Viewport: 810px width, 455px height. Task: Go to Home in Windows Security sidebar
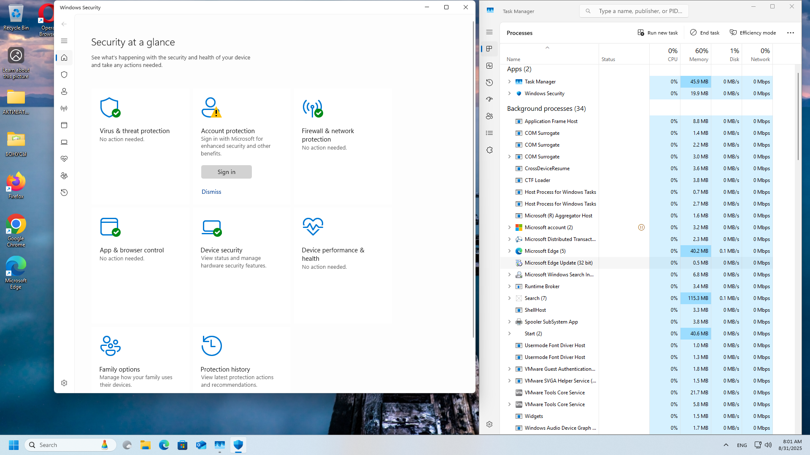[64, 58]
